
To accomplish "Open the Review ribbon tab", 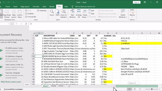I will [52, 7].
